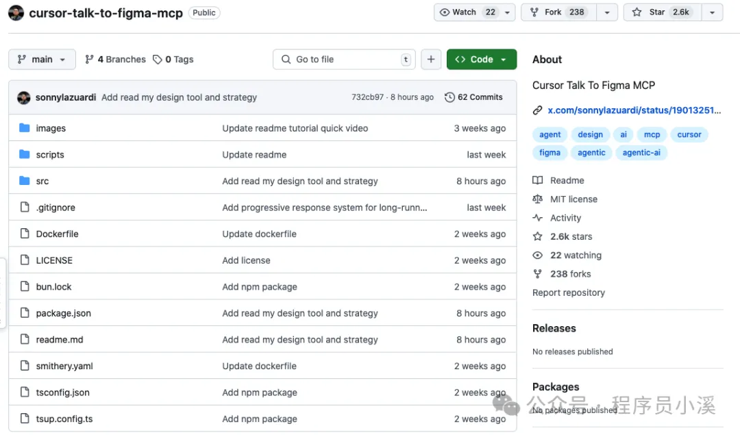Open the x.com/sonnylazuardi status link
This screenshot has width=740, height=435.
tap(634, 110)
